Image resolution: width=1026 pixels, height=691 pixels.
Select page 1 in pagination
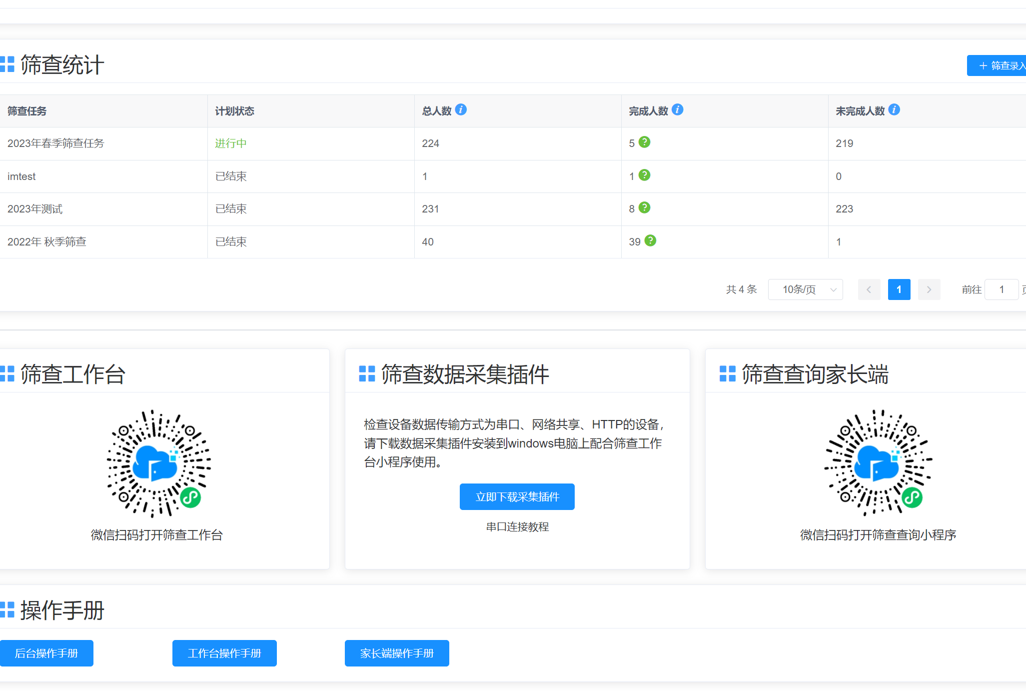tap(899, 289)
